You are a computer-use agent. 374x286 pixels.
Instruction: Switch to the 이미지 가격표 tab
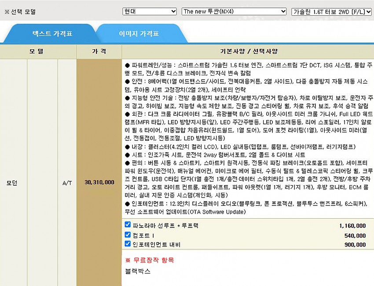(x=139, y=33)
